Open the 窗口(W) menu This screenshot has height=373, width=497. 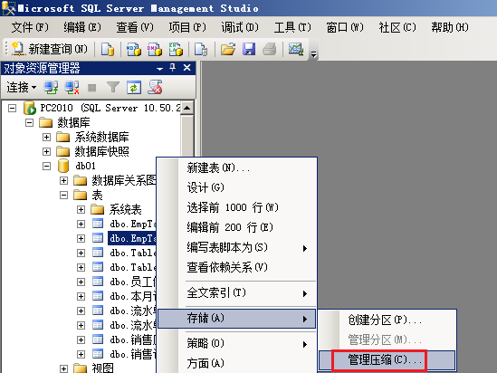click(345, 27)
